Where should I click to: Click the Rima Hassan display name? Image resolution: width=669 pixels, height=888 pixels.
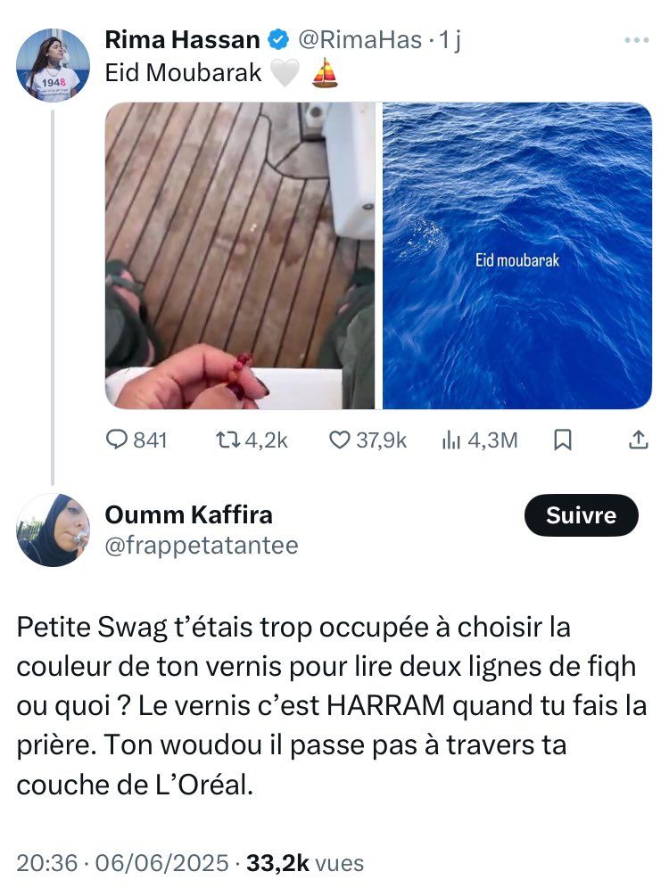tap(183, 40)
